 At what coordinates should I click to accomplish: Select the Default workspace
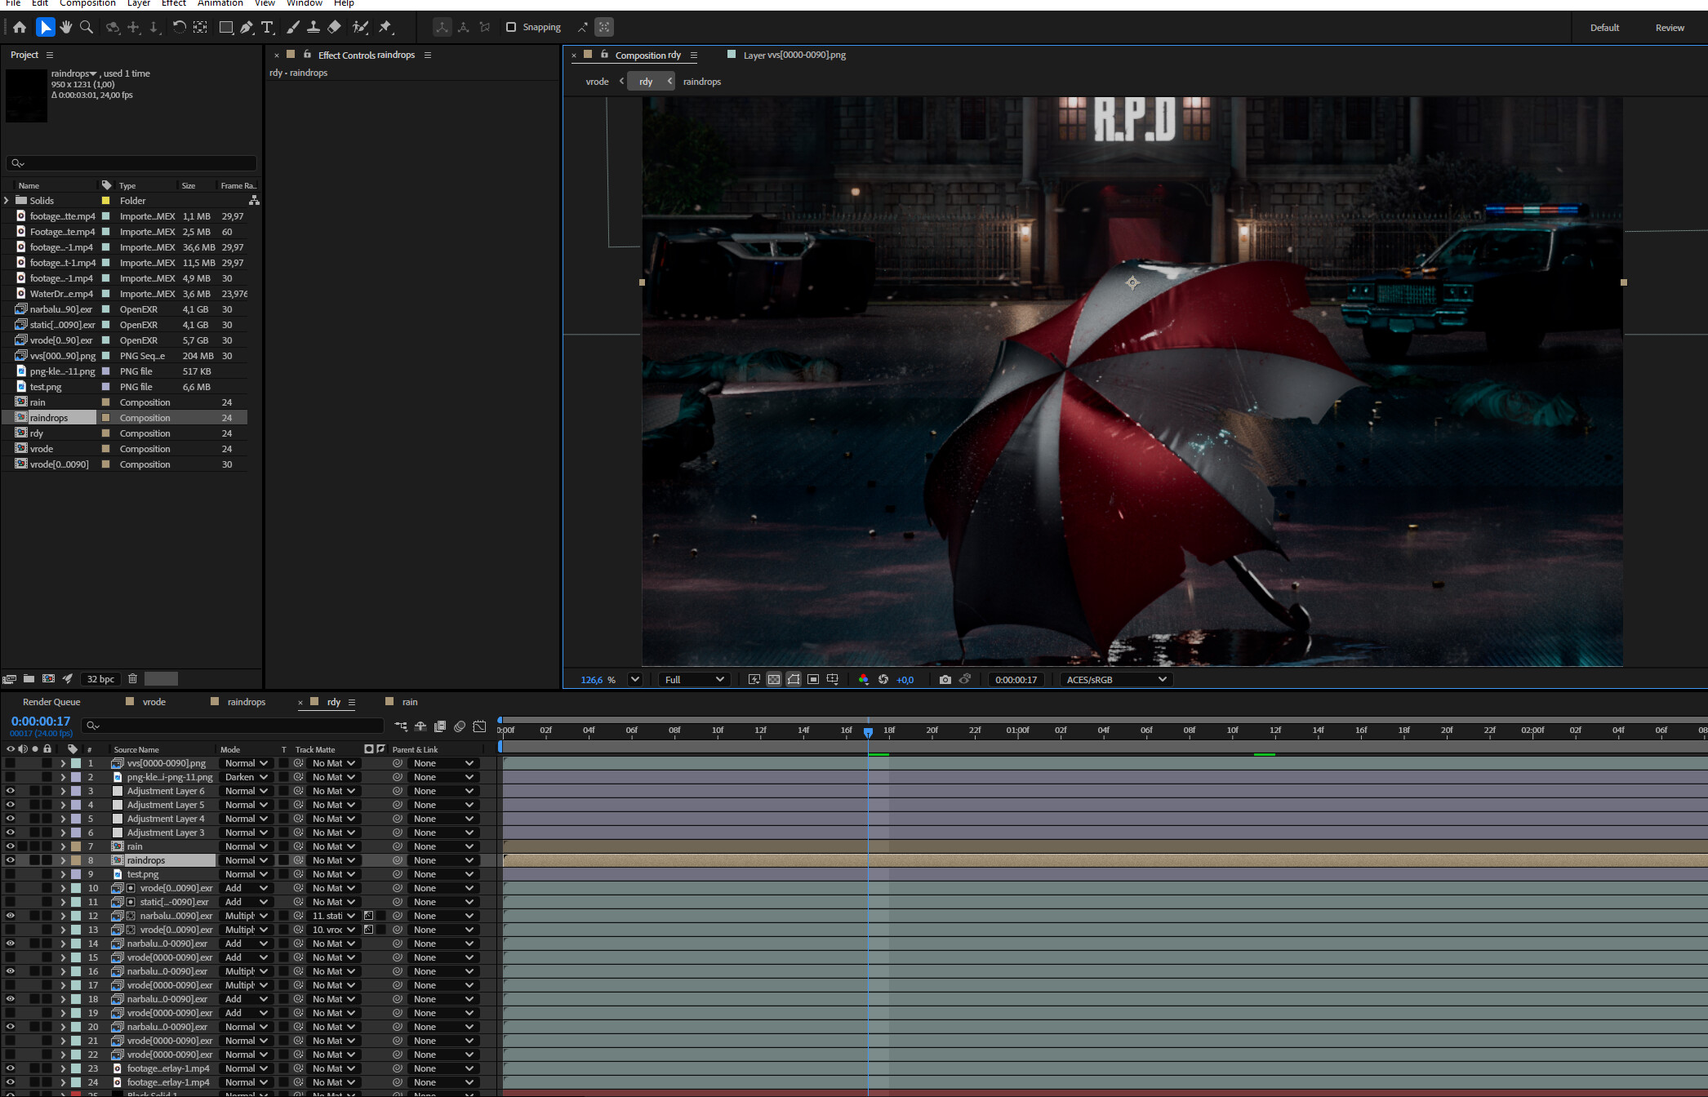1604,28
